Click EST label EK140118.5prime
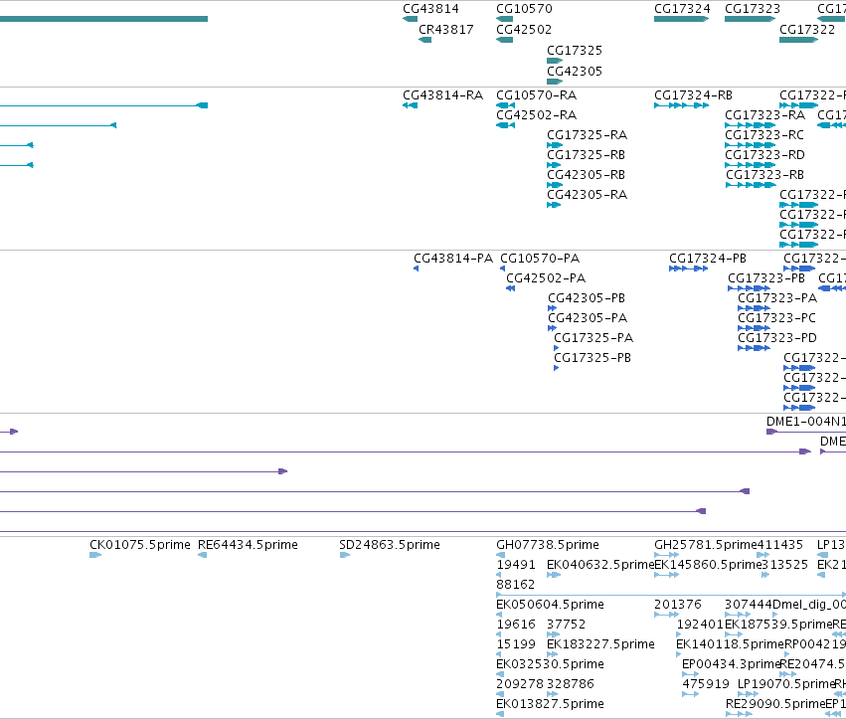 (730, 645)
